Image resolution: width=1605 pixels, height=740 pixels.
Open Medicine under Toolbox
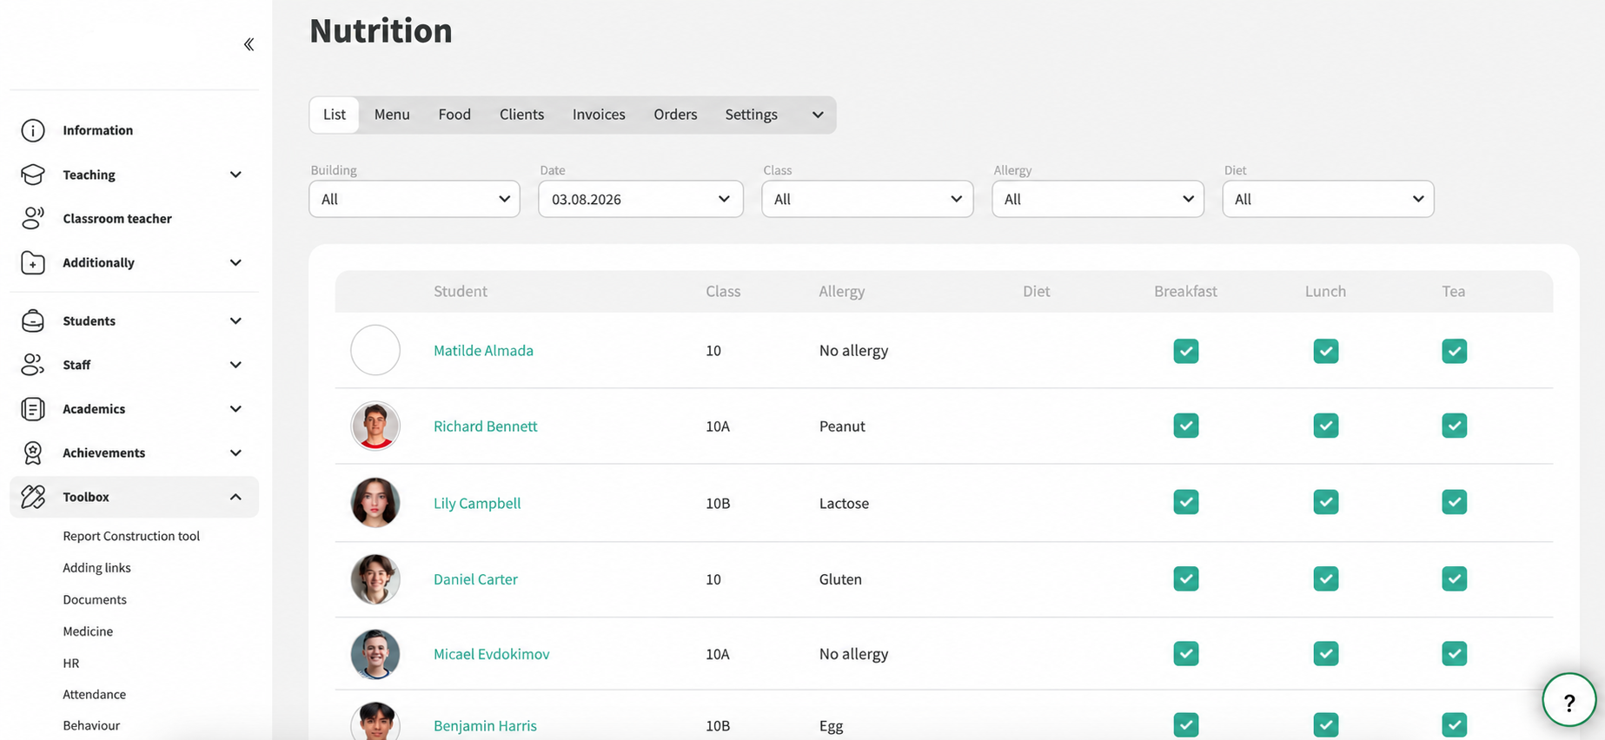coord(88,631)
